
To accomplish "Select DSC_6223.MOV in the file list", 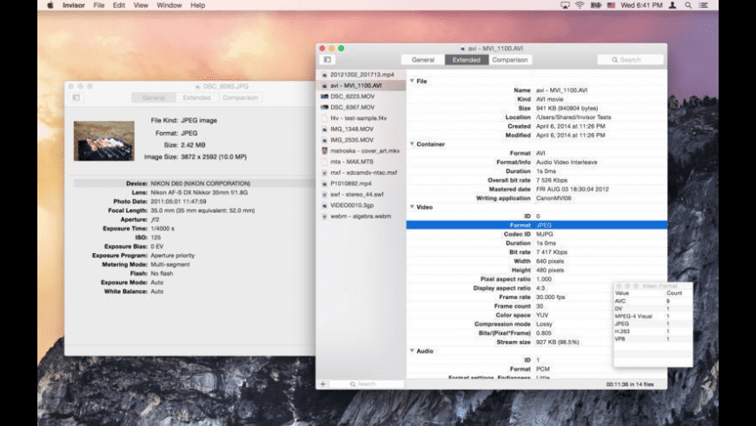I will click(x=352, y=97).
